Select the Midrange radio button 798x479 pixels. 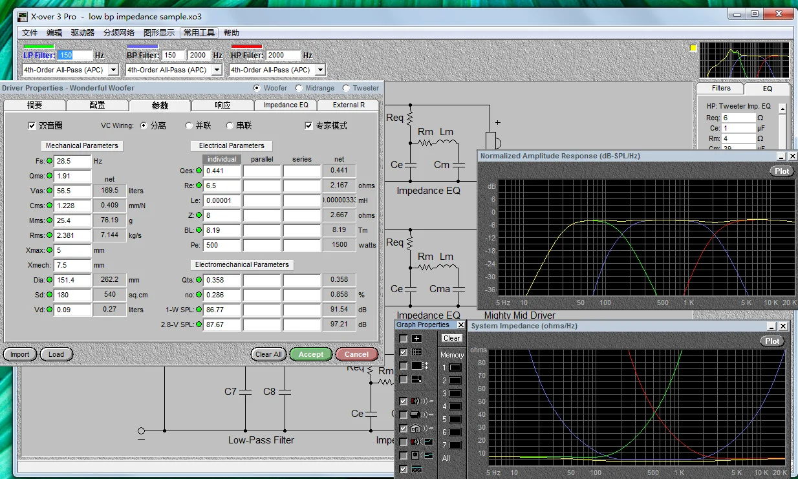[299, 88]
